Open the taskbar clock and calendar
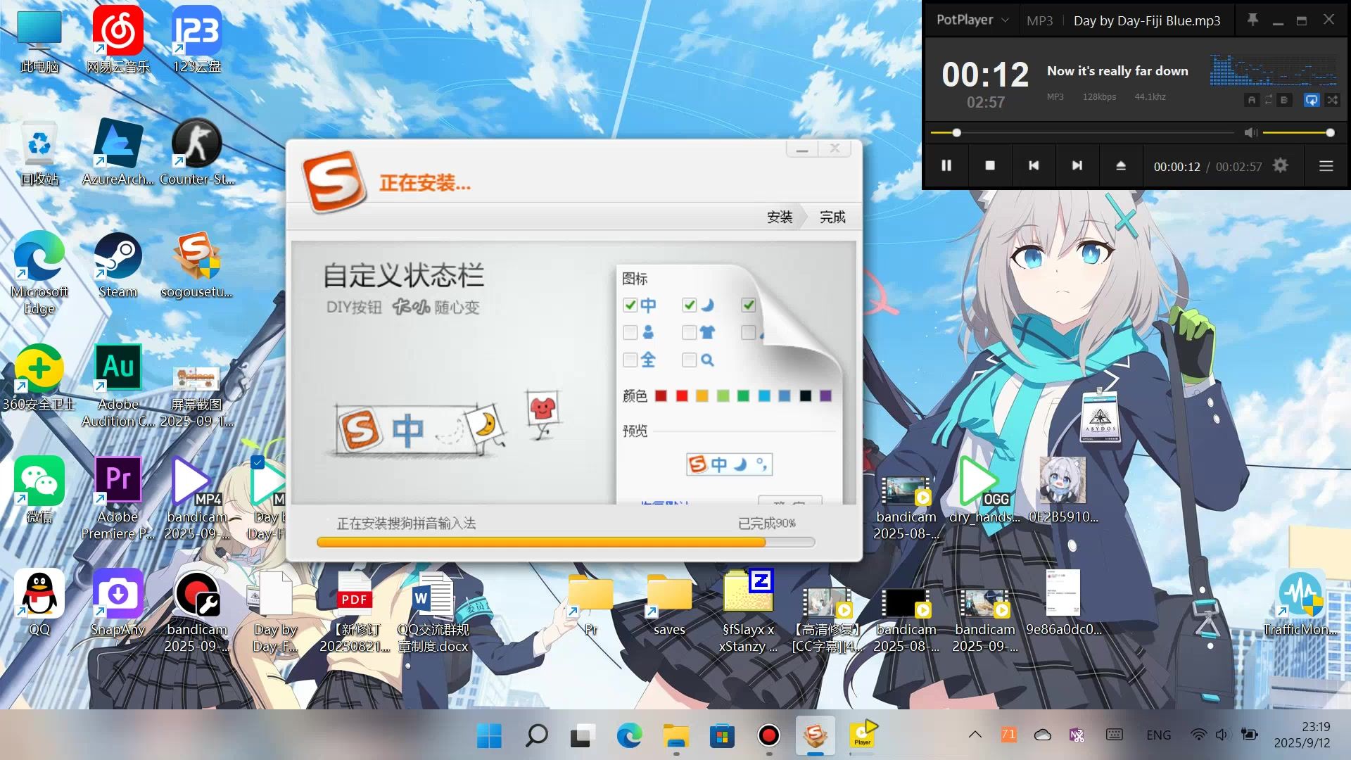1351x760 pixels. [x=1302, y=735]
